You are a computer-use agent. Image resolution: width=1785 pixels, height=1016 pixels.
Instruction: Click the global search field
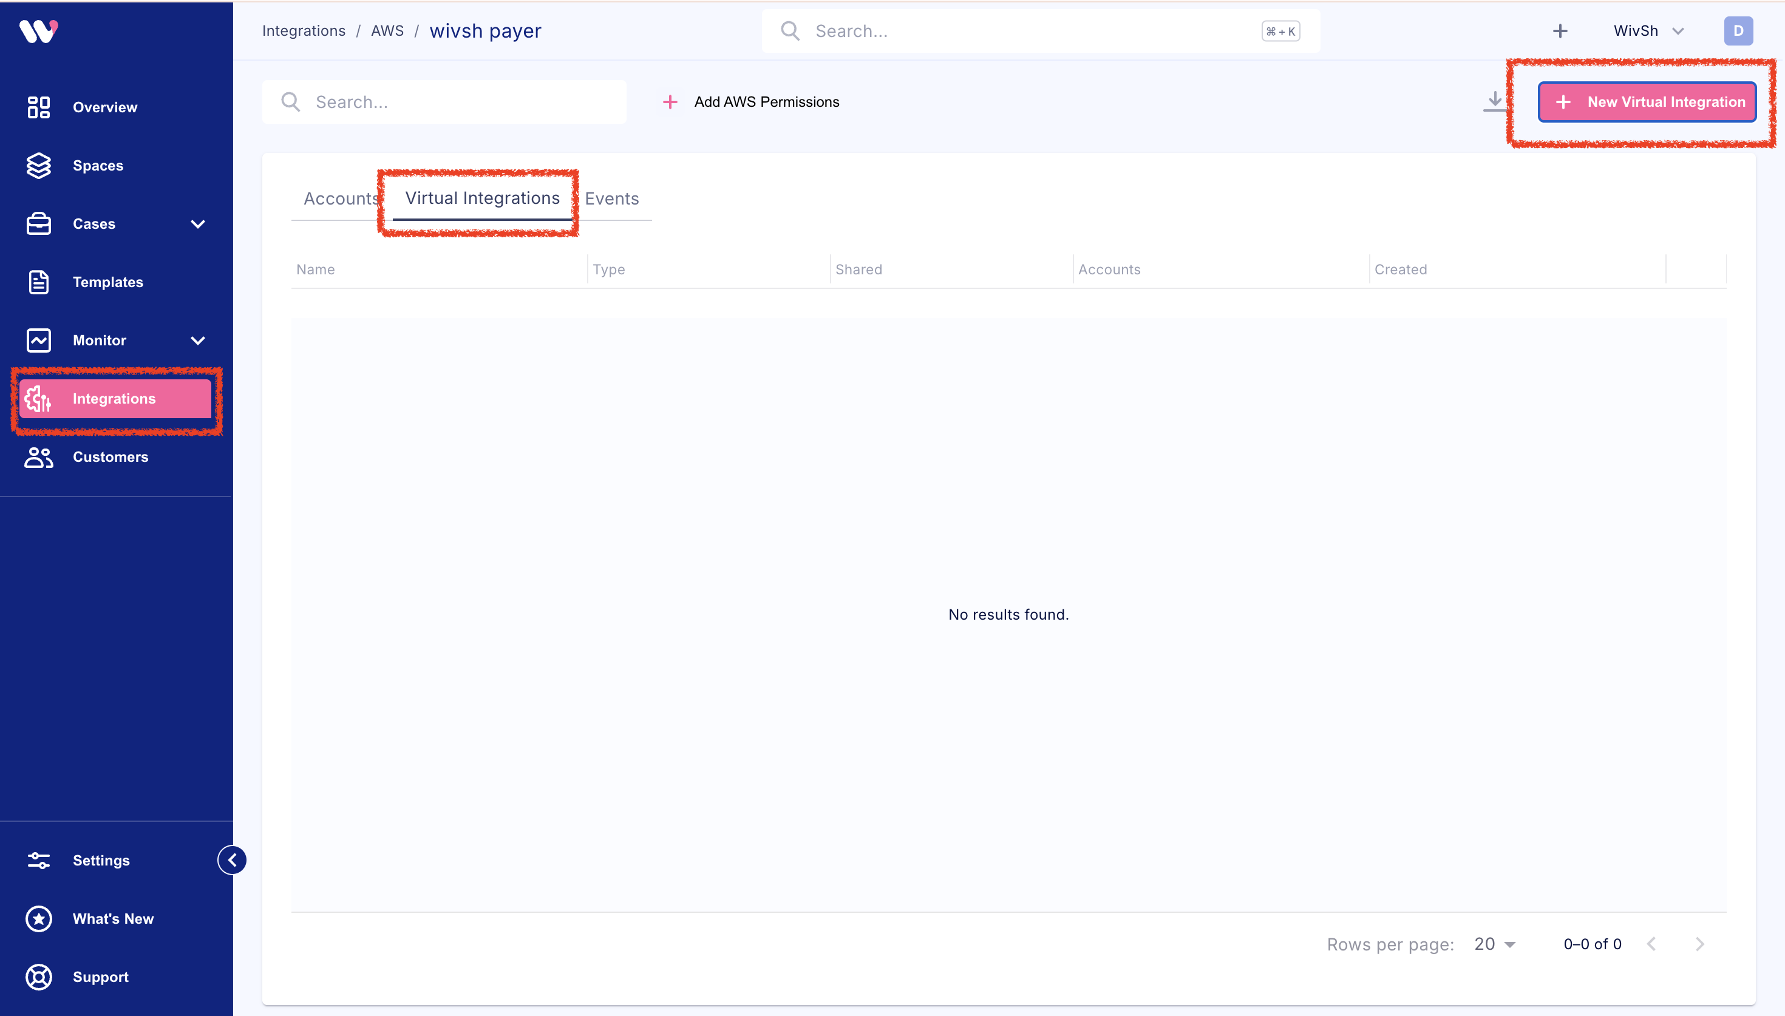(1040, 31)
